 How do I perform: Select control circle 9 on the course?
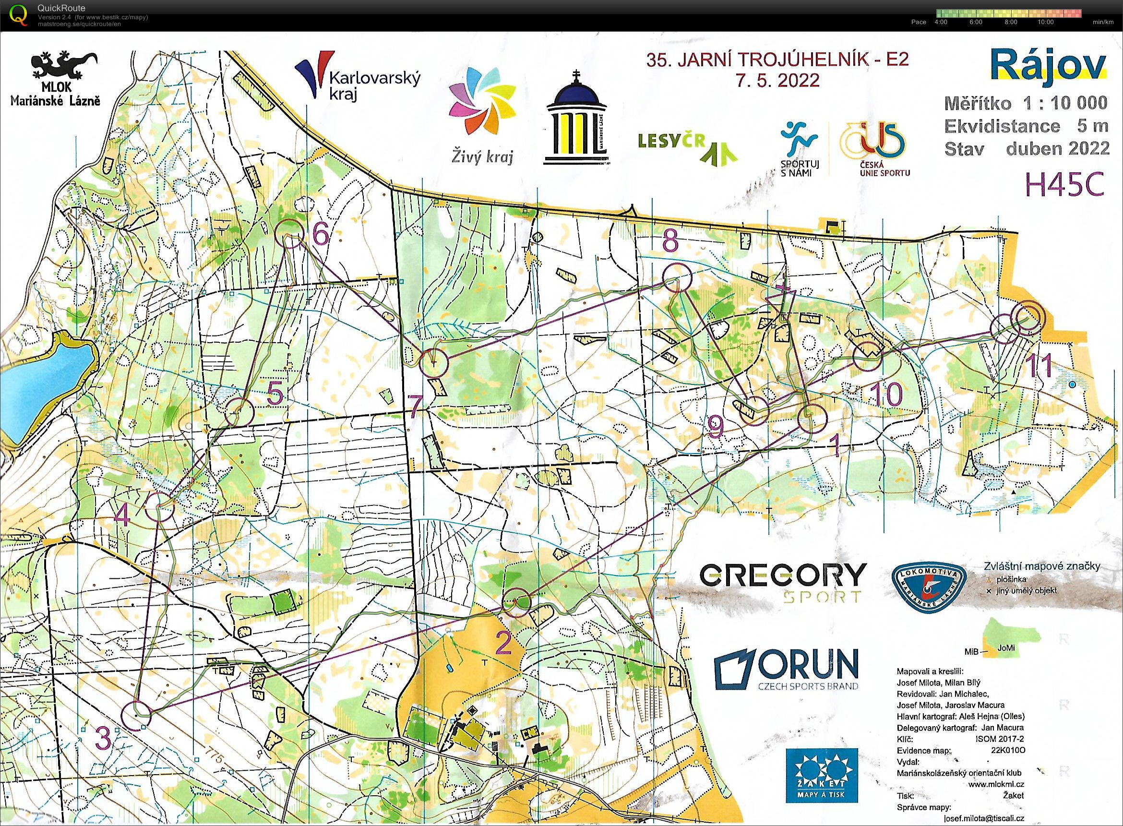[x=753, y=410]
